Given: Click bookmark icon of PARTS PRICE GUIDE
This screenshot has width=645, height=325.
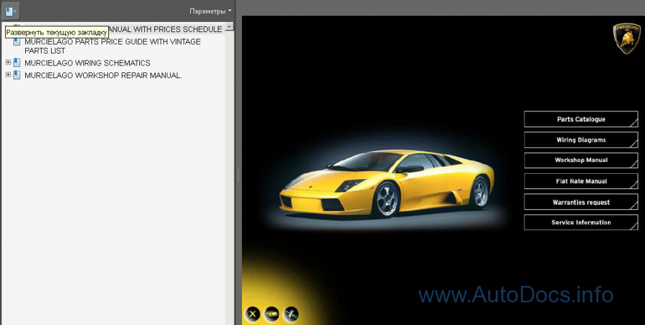Looking at the screenshot, I should pos(16,42).
